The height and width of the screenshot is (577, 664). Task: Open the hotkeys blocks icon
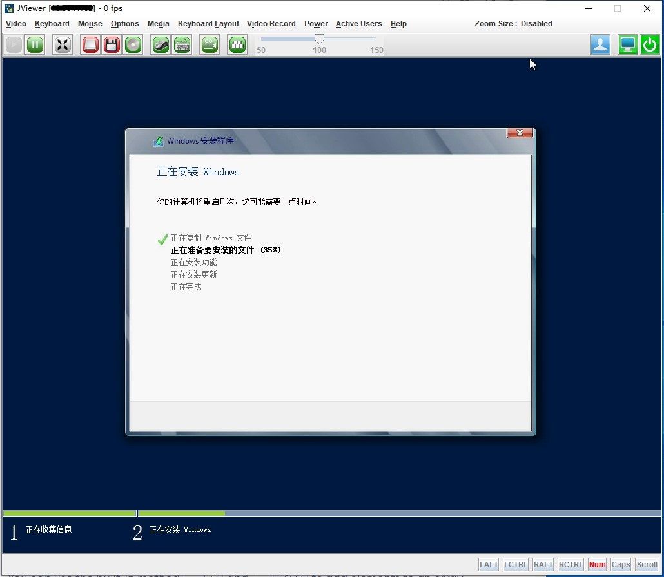click(238, 45)
